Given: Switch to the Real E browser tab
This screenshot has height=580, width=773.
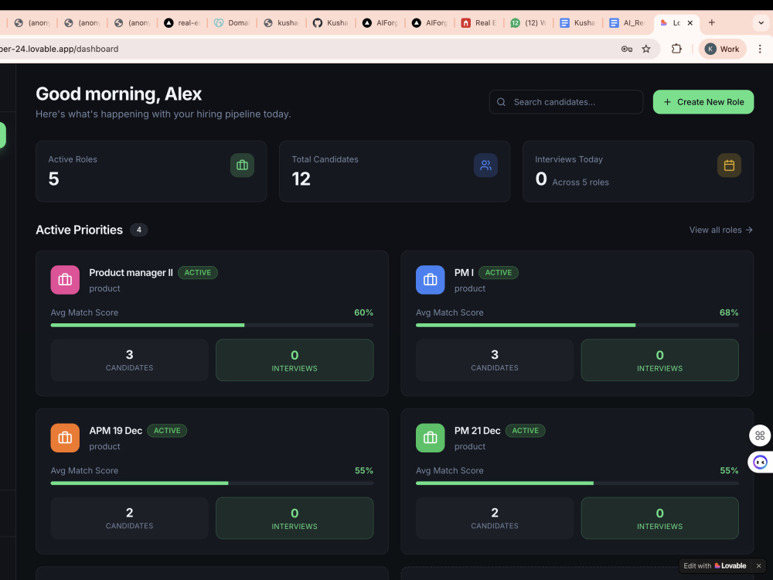Looking at the screenshot, I should click(x=478, y=22).
